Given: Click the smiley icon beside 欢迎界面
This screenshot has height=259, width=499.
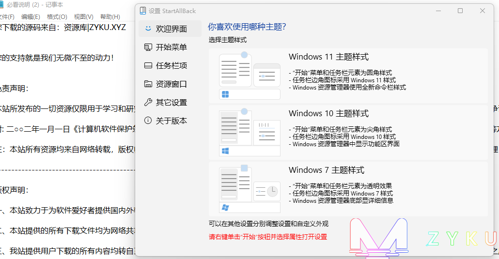Looking at the screenshot, I should (148, 28).
